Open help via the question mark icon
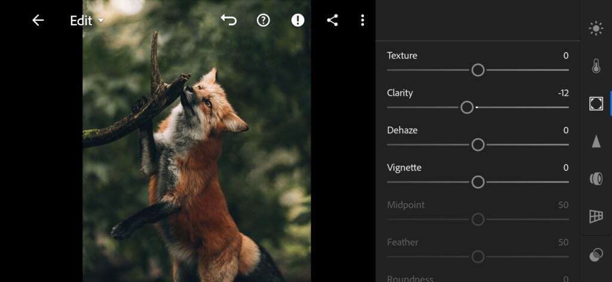This screenshot has height=282, width=612. tap(264, 20)
